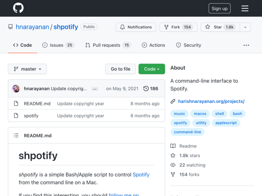Open the shpotify repository name link

pyautogui.click(x=65, y=27)
